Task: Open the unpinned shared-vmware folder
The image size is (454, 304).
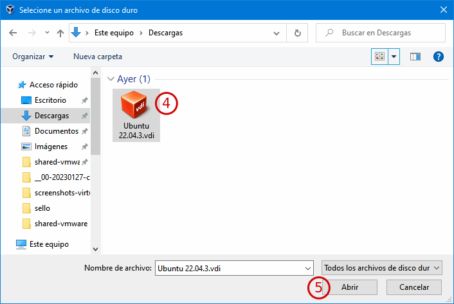Action: 61,224
